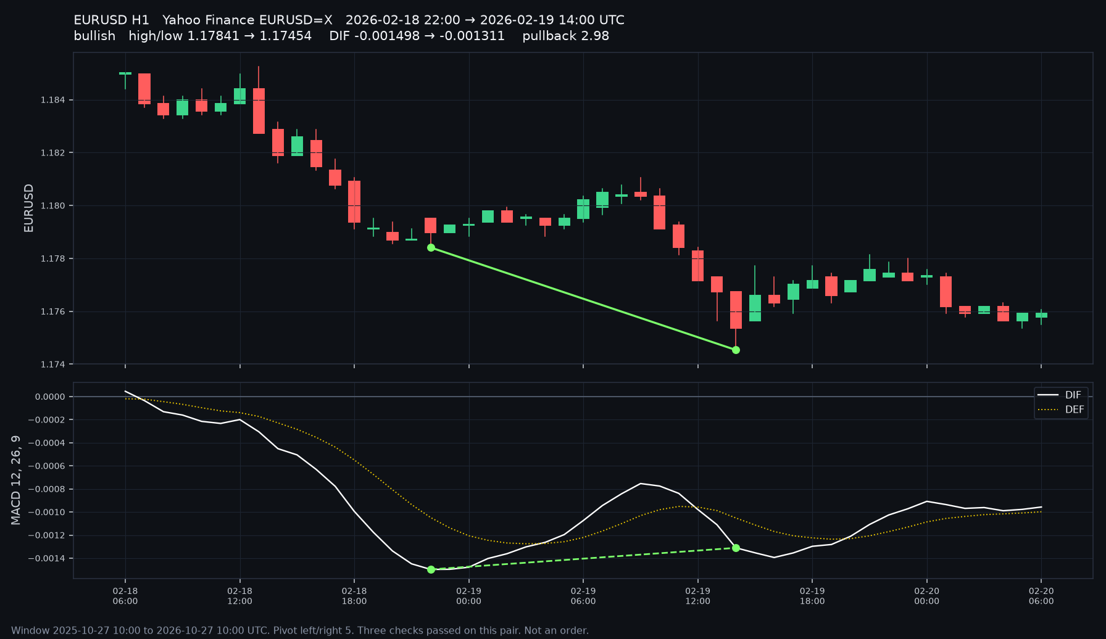
Task: Click the solid green price trend line
Action: click(x=583, y=299)
